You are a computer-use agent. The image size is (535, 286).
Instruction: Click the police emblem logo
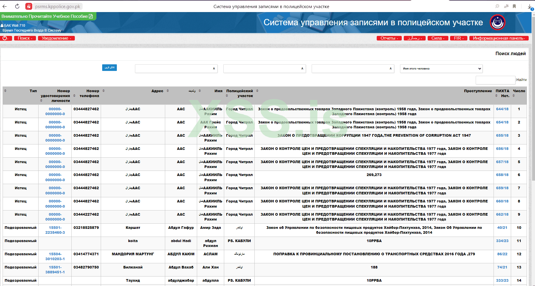(x=498, y=22)
